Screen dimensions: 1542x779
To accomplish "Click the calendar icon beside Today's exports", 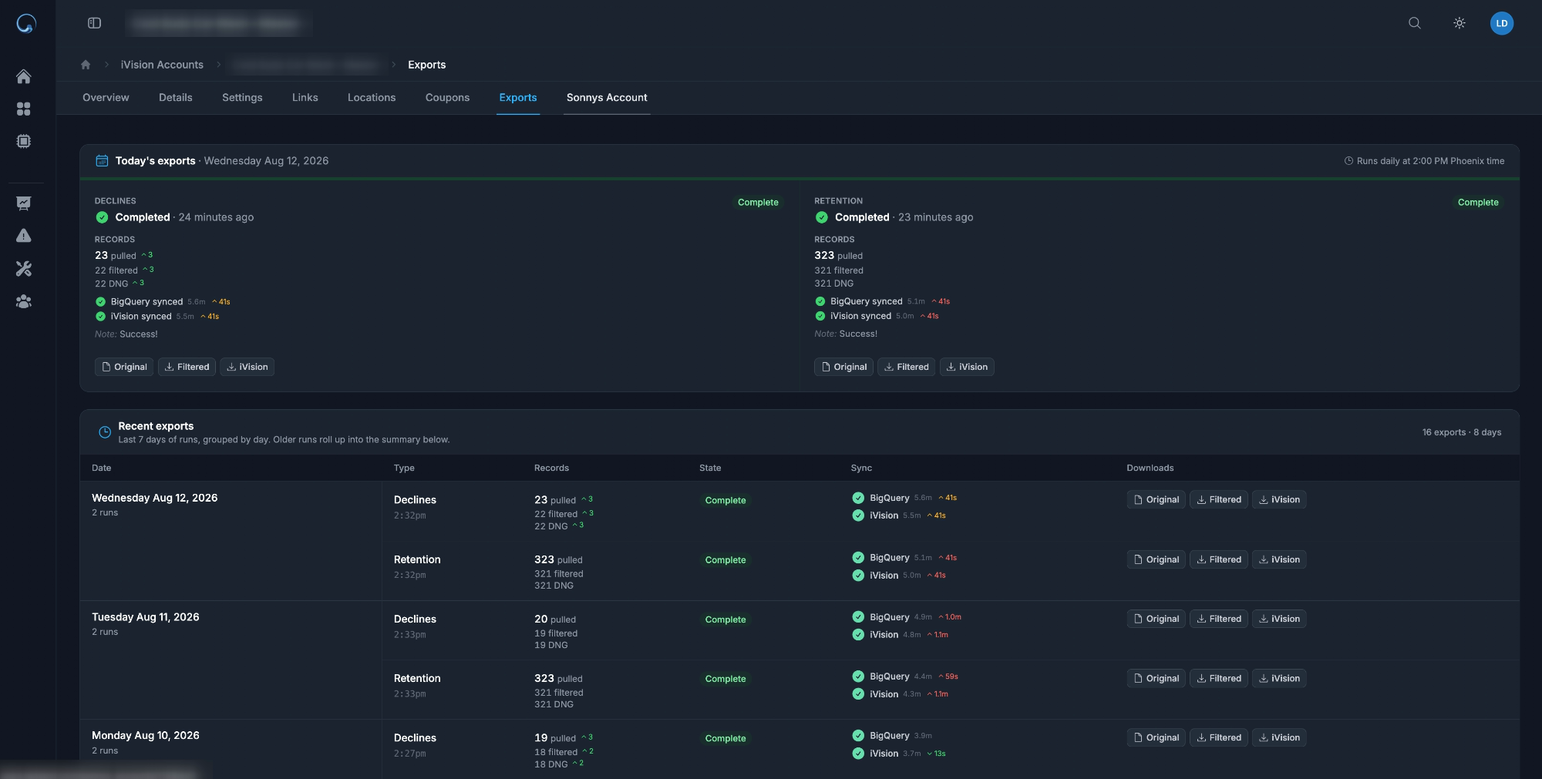I will point(102,160).
